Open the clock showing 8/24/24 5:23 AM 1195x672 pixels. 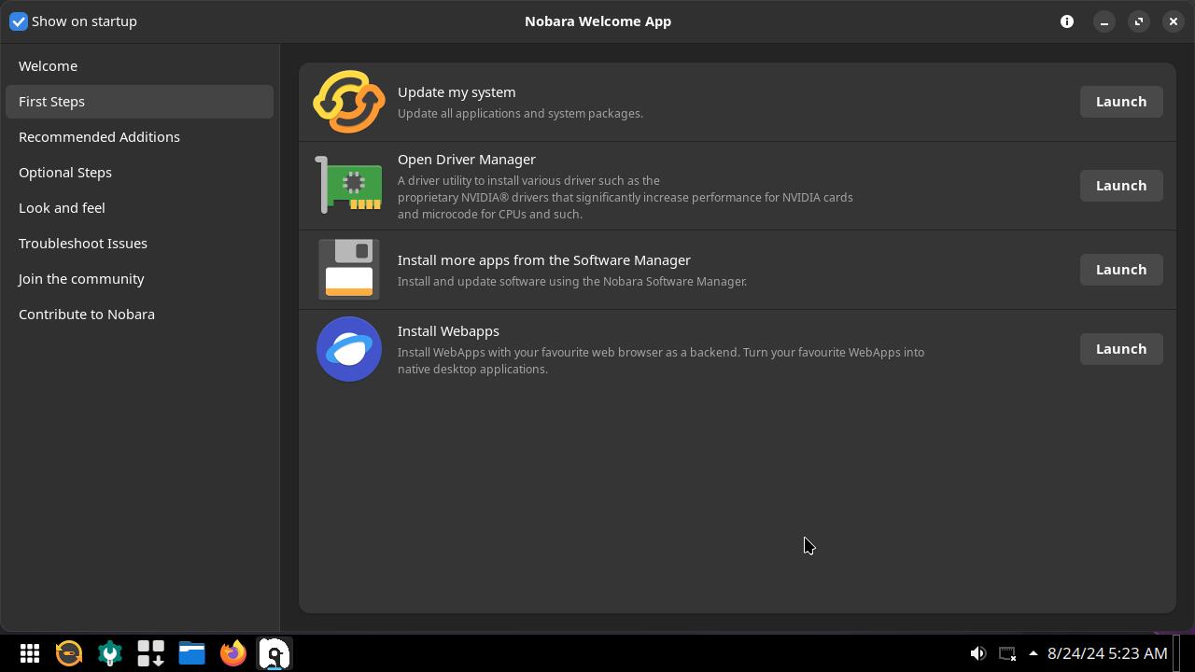pyautogui.click(x=1107, y=653)
